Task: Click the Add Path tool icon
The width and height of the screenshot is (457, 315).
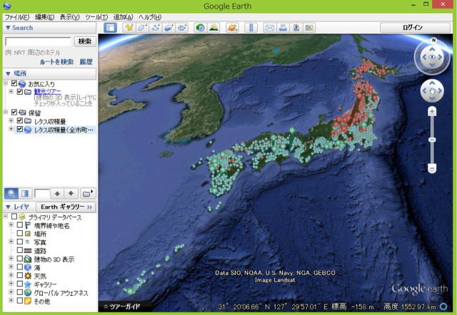Action: pos(155,28)
